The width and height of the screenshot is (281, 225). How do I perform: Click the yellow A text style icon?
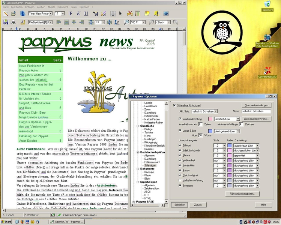[x=156, y=13]
